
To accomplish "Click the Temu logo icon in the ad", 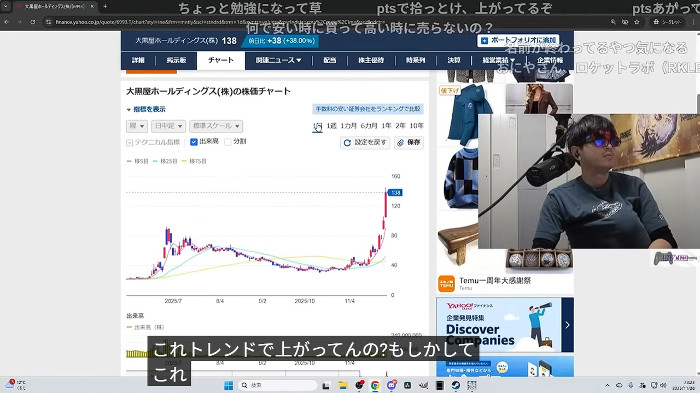I will [x=447, y=284].
